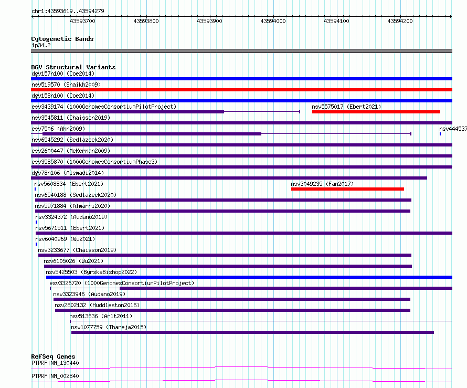Open nsv3323946 (Audano2019) variant label
Viewport: 467px width, 388px height.
coord(89,294)
